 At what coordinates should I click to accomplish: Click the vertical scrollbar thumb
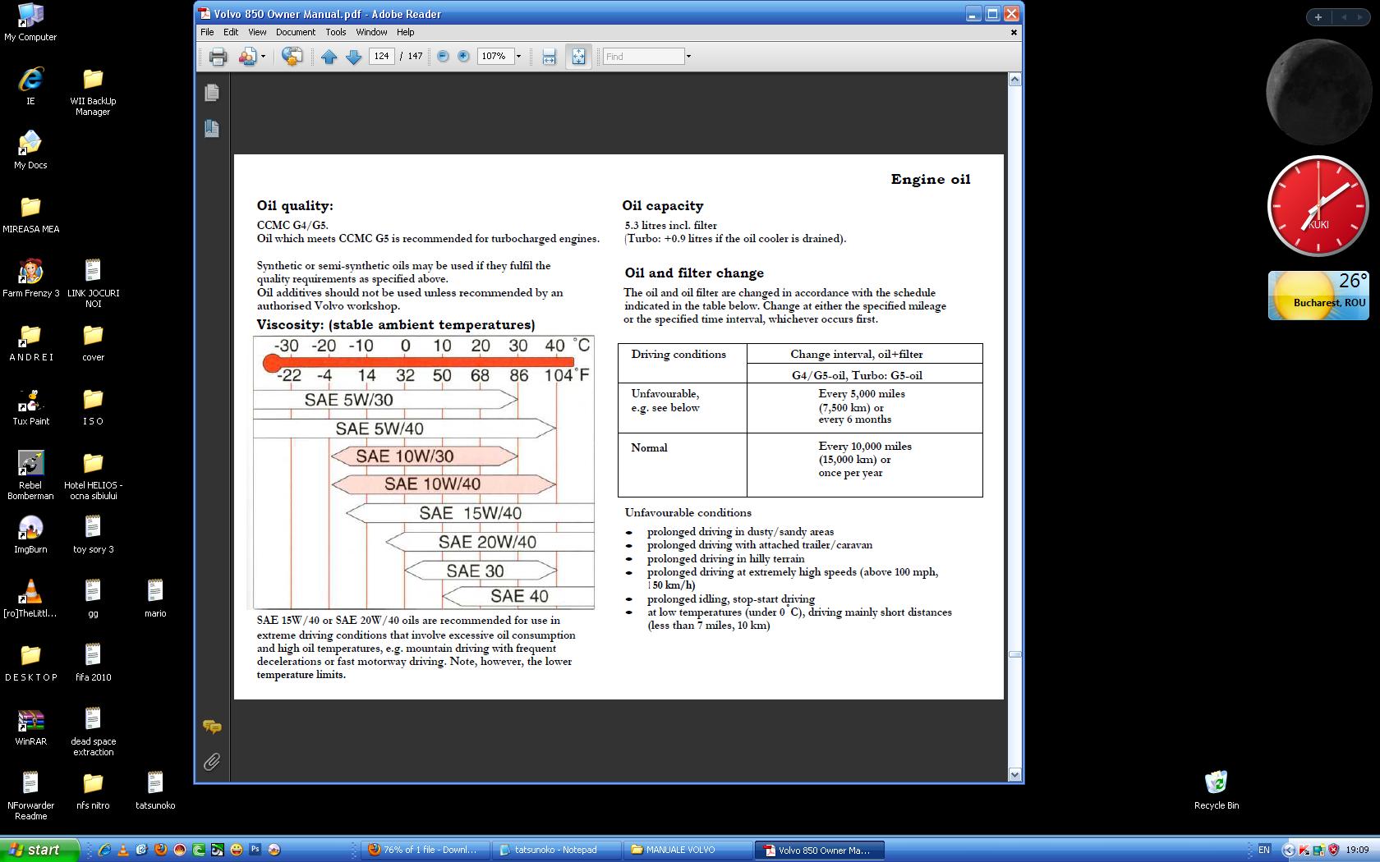point(1014,654)
